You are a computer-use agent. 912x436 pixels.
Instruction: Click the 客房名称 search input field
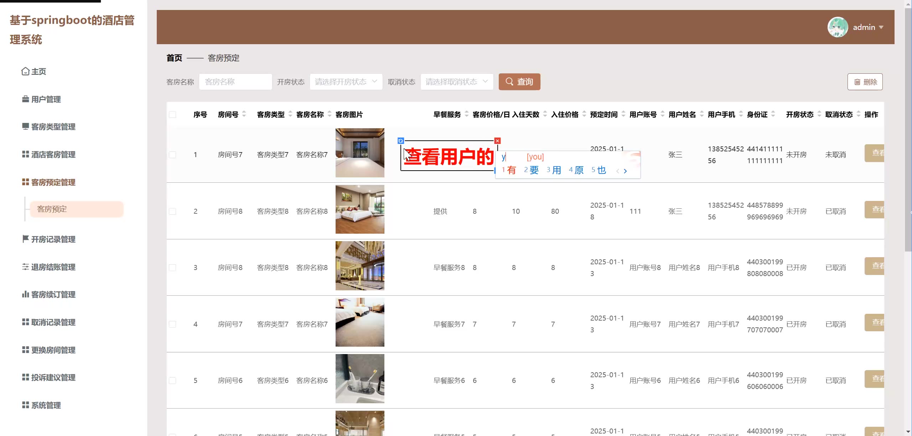(235, 82)
